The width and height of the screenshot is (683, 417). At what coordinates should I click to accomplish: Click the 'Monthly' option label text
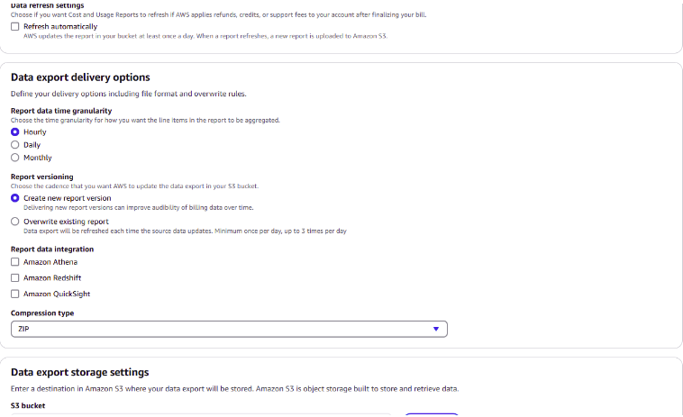click(x=38, y=157)
